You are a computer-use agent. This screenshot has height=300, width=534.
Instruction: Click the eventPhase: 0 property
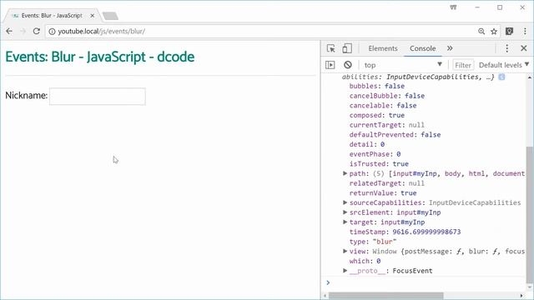375,153
